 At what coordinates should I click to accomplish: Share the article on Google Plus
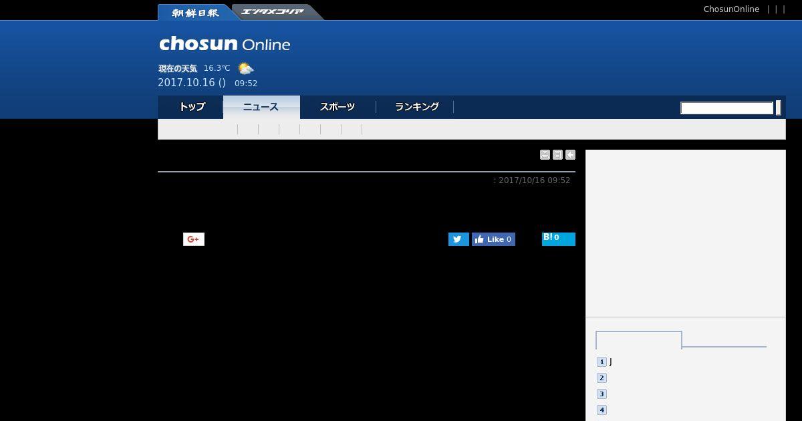(x=194, y=239)
